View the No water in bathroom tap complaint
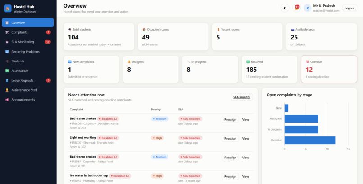This screenshot has height=184, width=363. point(245,176)
